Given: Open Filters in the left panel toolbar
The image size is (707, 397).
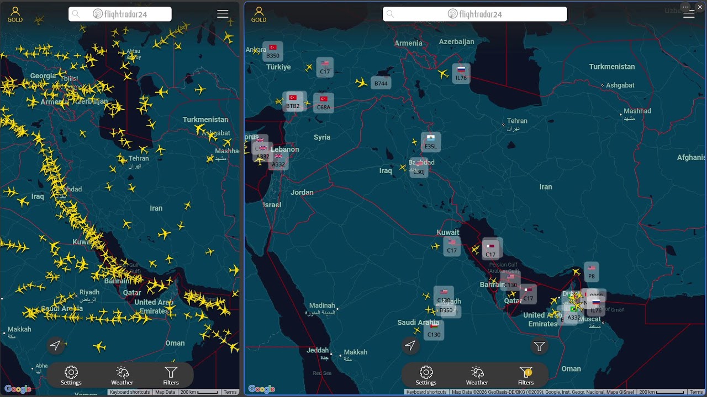Looking at the screenshot, I should (x=171, y=375).
